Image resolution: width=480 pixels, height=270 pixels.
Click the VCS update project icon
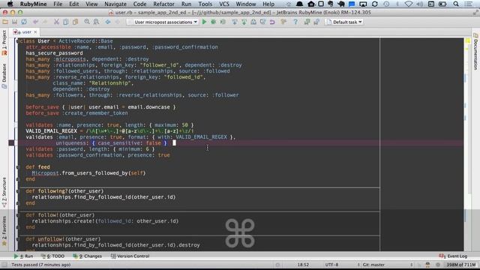coord(235,22)
